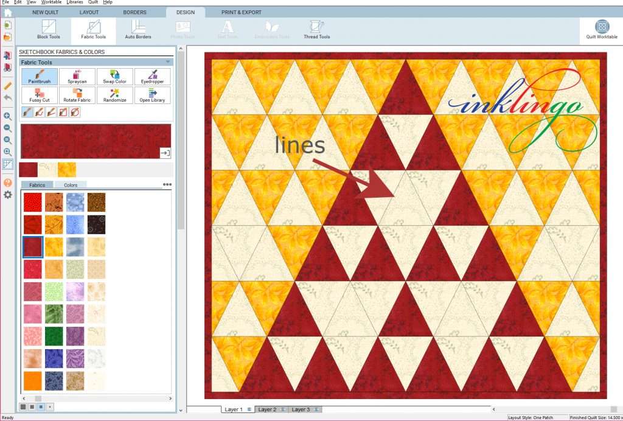The image size is (623, 421).
Task: Zoom in using the plus magnifier
Action: [7, 116]
